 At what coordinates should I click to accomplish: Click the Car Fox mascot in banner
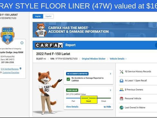(41, 30)
